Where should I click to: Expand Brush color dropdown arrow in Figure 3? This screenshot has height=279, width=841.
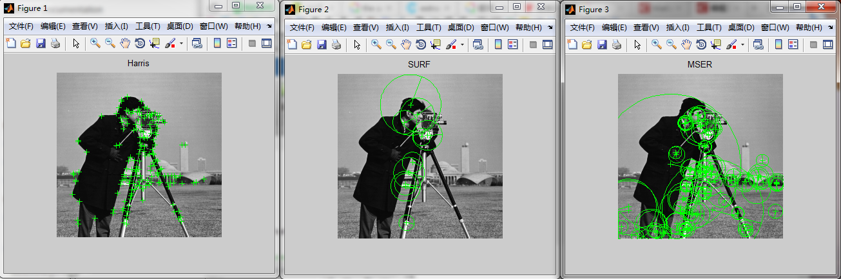[x=742, y=44]
